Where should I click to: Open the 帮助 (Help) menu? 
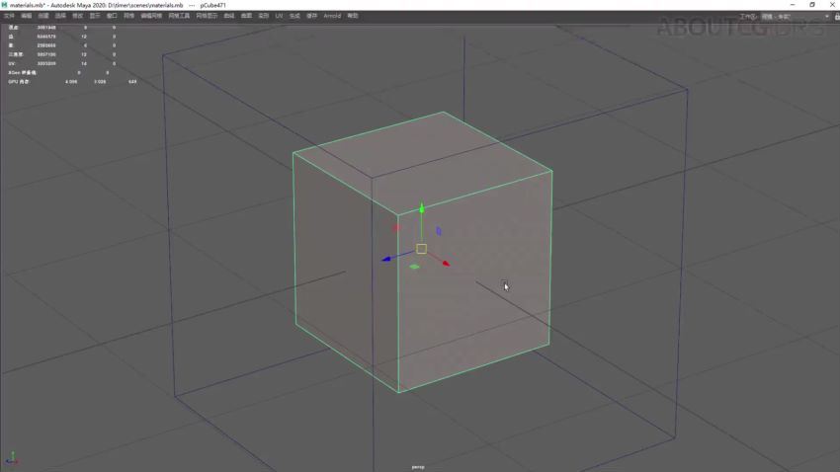(352, 16)
